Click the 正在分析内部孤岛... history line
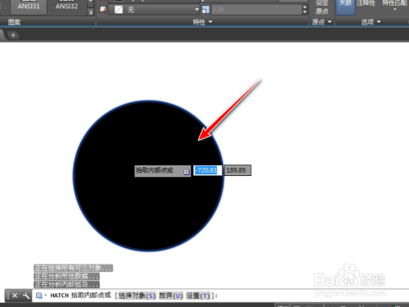 [x=66, y=284]
